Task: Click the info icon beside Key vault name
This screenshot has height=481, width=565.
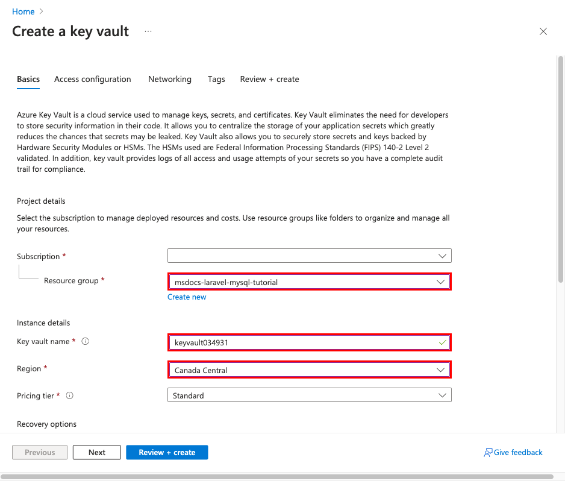Action: click(x=84, y=341)
